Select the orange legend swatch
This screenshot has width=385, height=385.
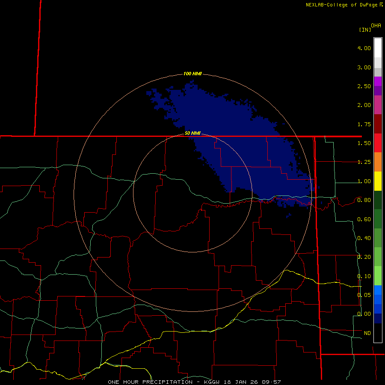pyautogui.click(x=378, y=162)
